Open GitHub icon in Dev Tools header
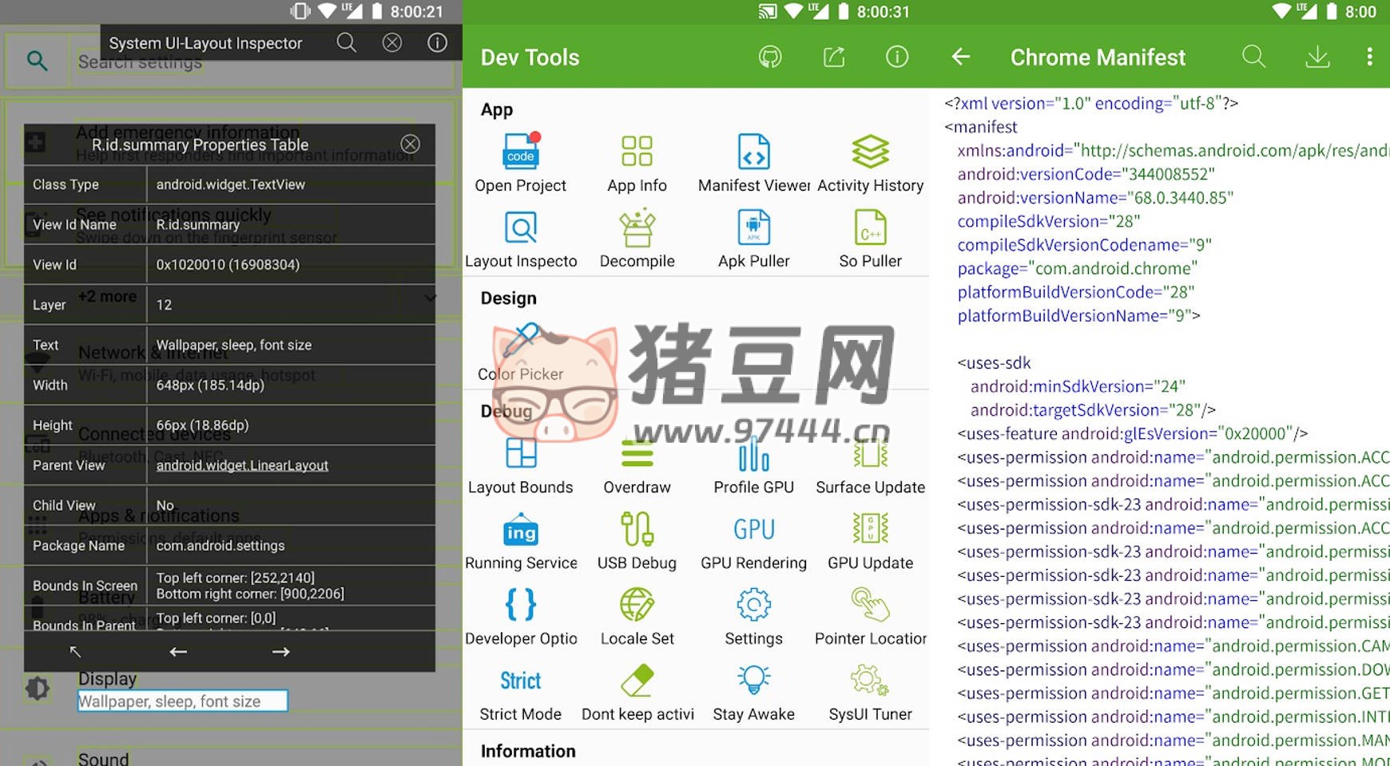The width and height of the screenshot is (1390, 766). pos(769,57)
